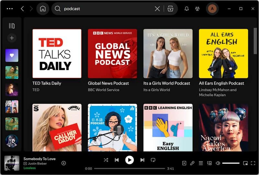Open All Ears English cover art
The width and height of the screenshot is (259, 175).
[x=223, y=53]
